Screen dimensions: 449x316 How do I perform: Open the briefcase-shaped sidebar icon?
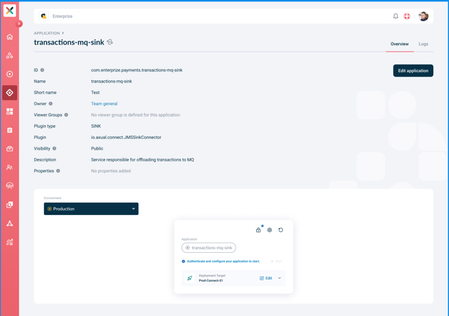[x=10, y=148]
